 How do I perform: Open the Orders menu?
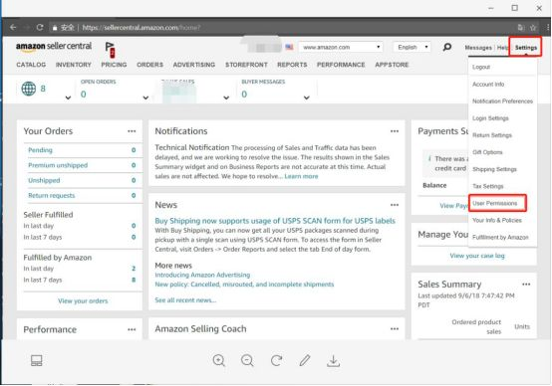pos(150,65)
